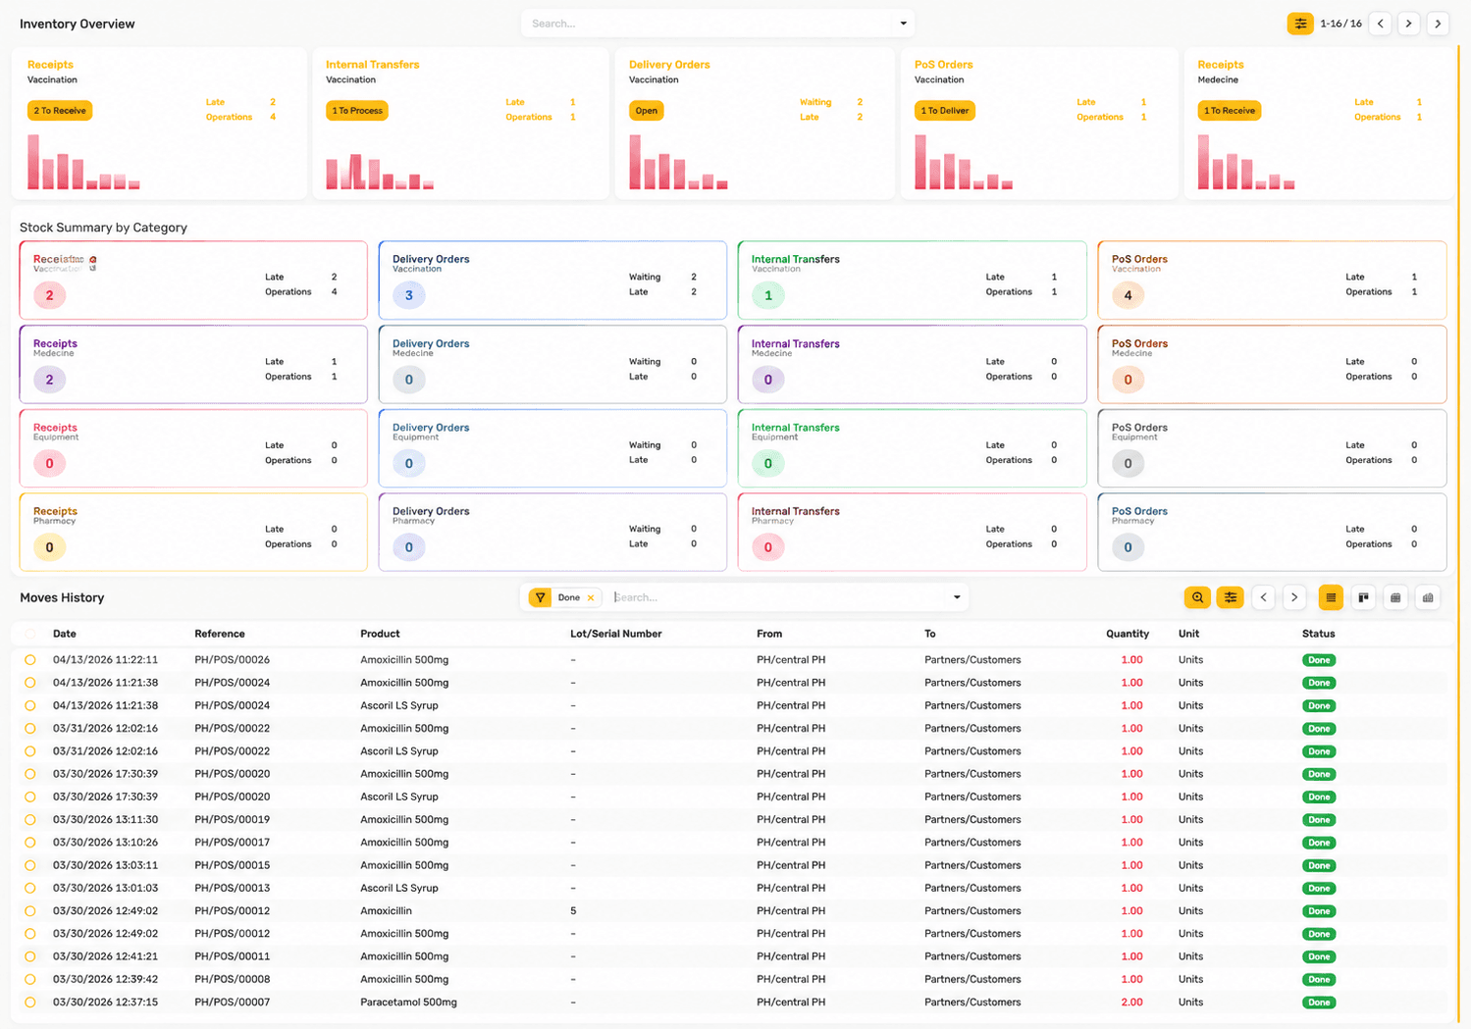Click the 1 To Deliver button

click(x=945, y=111)
